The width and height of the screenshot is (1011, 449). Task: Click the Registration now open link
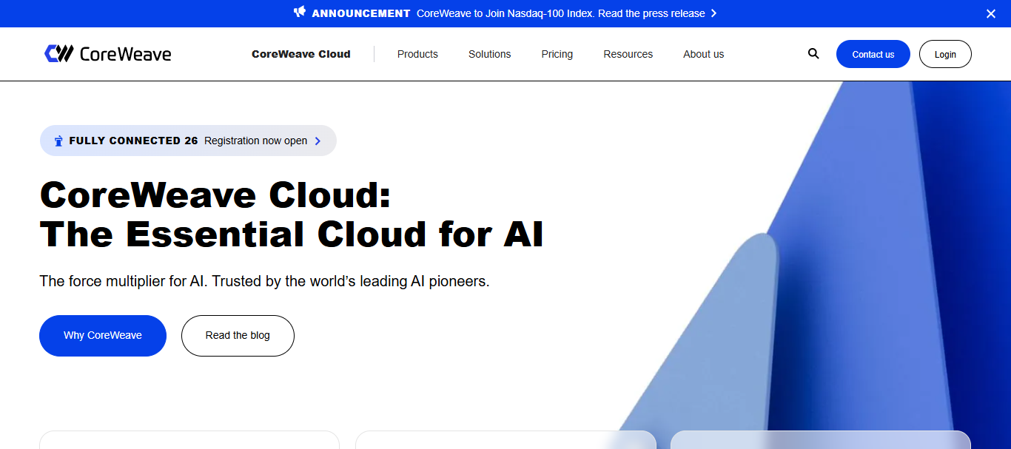click(256, 141)
